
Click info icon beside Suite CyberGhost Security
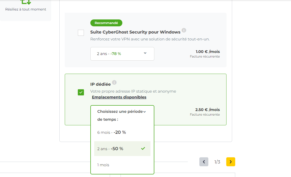[184, 30]
